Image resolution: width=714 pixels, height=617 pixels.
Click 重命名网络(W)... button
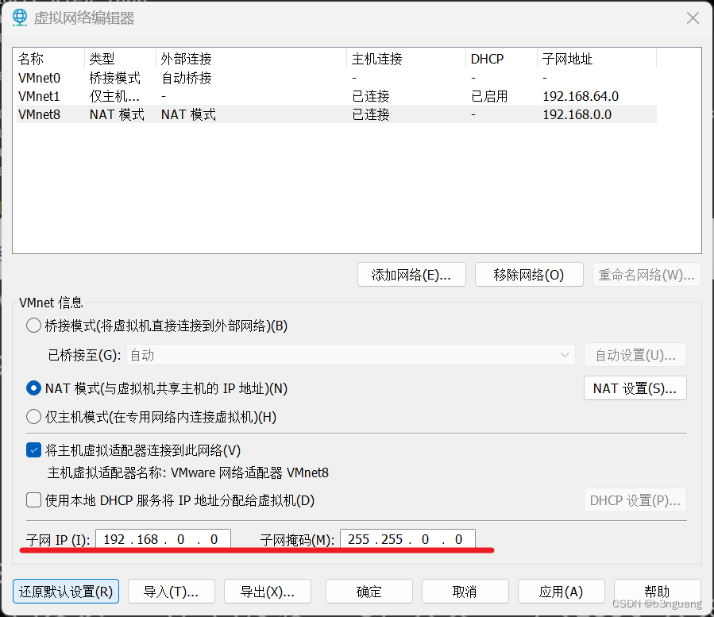(646, 275)
